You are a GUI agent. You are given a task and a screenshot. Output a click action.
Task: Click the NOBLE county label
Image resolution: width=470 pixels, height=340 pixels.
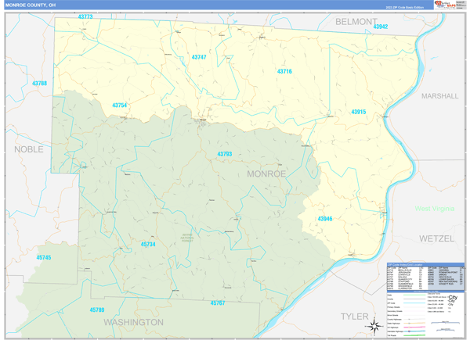(29, 148)
